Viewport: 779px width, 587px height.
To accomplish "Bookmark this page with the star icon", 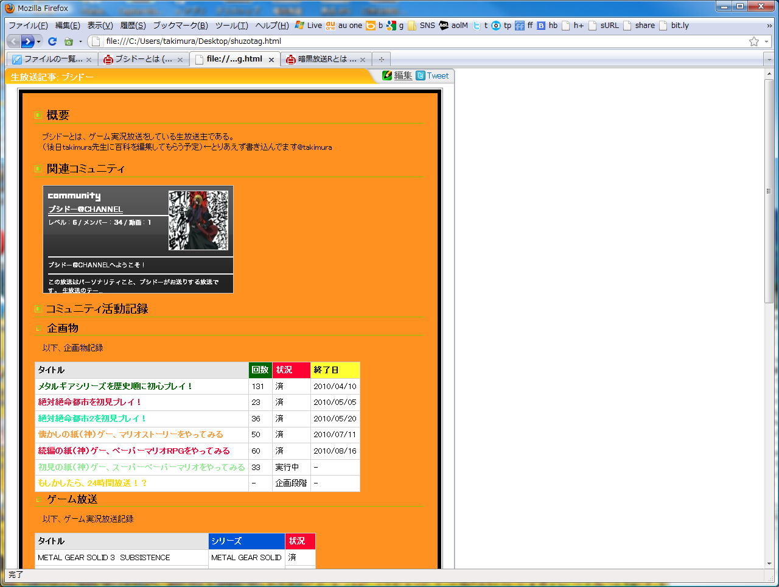I will [x=754, y=41].
